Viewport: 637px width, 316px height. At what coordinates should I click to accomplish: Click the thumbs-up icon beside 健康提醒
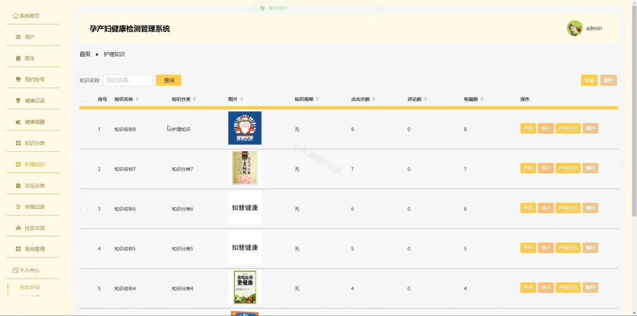pos(18,122)
